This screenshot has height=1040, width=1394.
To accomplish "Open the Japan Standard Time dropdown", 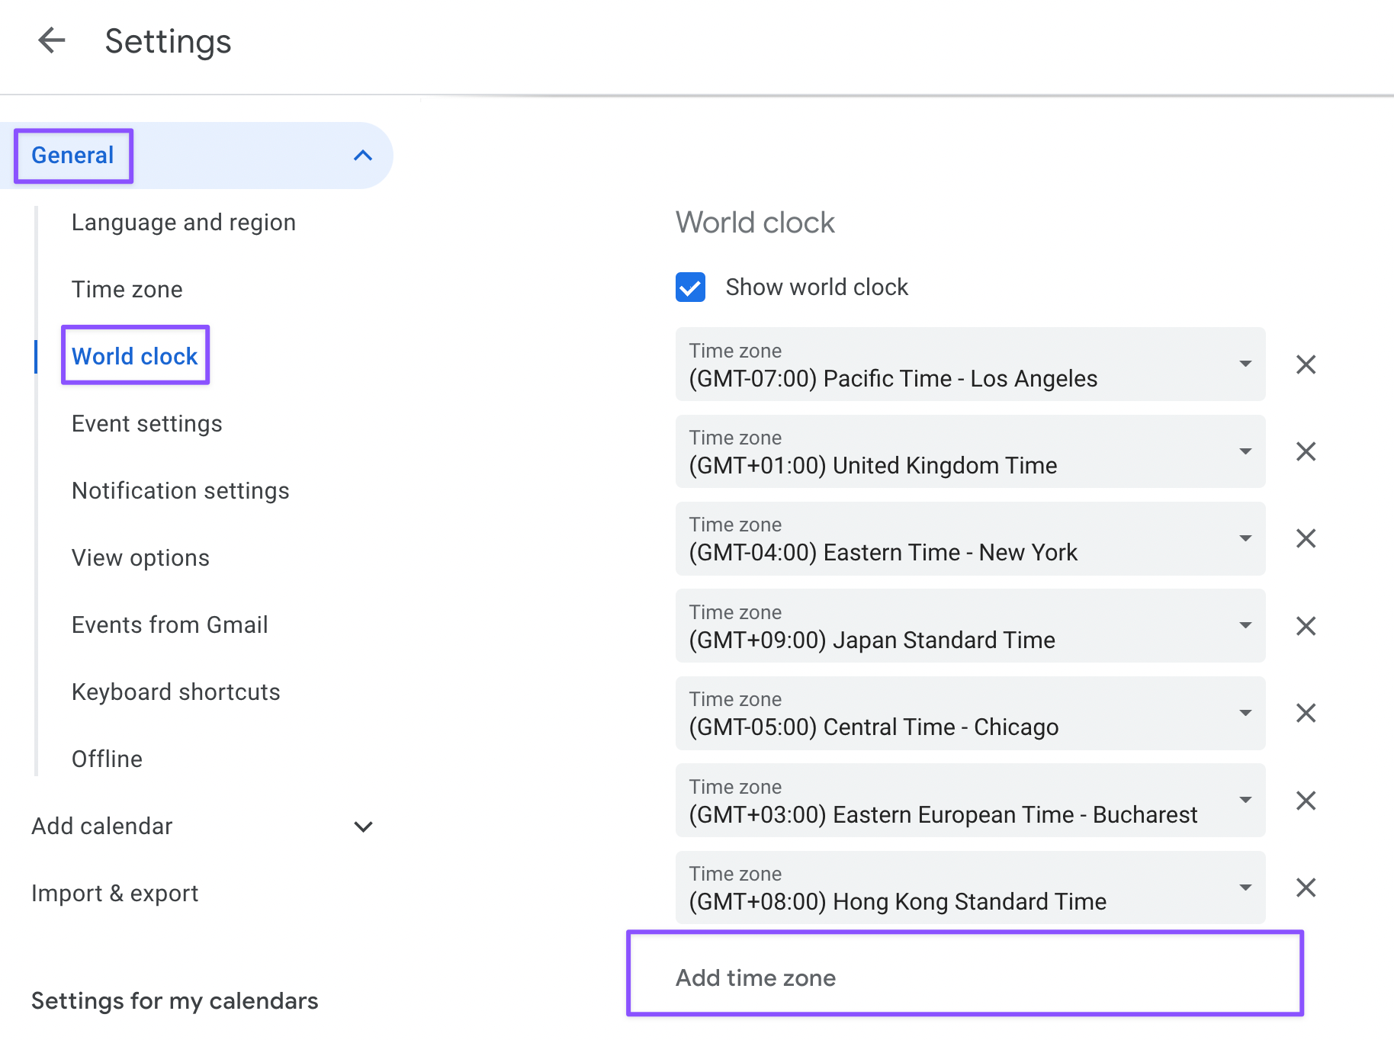I will click(970, 626).
